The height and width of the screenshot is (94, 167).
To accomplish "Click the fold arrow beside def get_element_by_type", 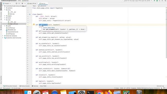I will click(x=32, y=37).
